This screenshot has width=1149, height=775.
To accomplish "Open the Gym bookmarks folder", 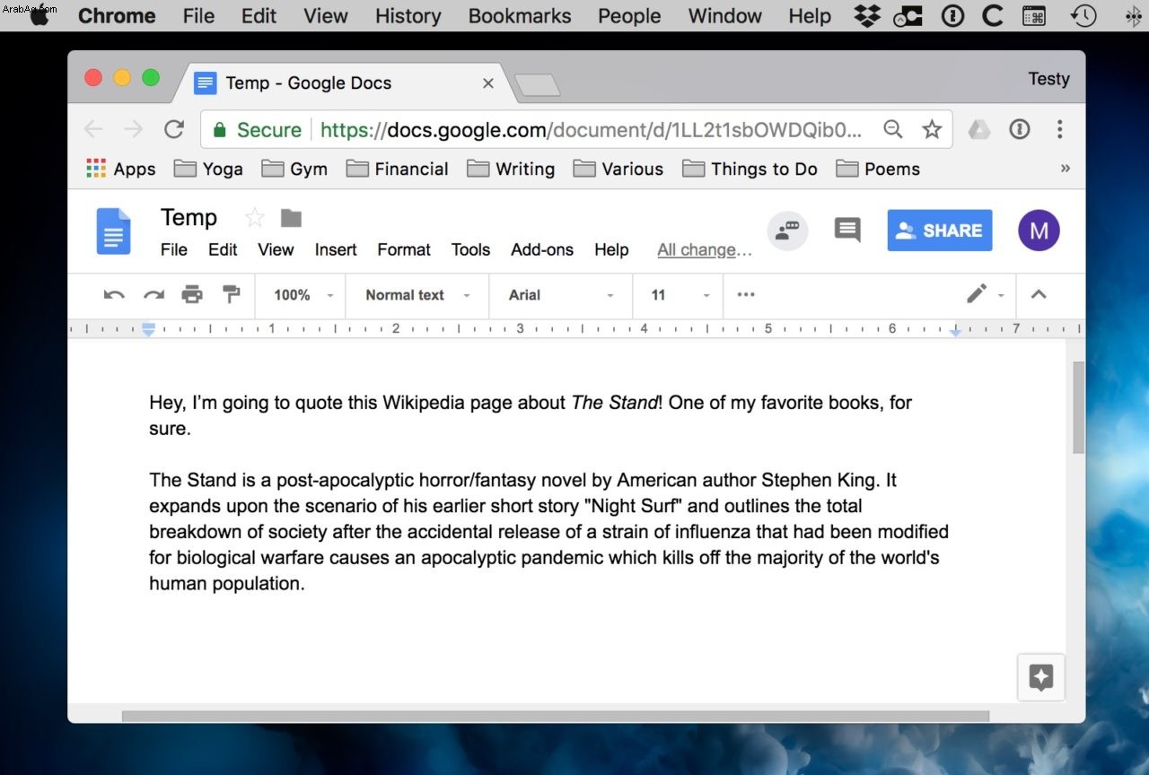I will (x=294, y=169).
